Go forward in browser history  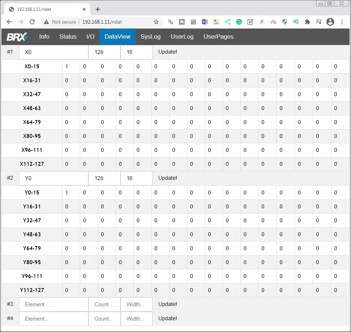(21, 22)
